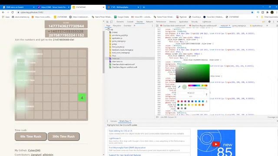This screenshot has height=156, width=278.
Task: Reload the page with the refresh icon
Action: (x=13, y=12)
